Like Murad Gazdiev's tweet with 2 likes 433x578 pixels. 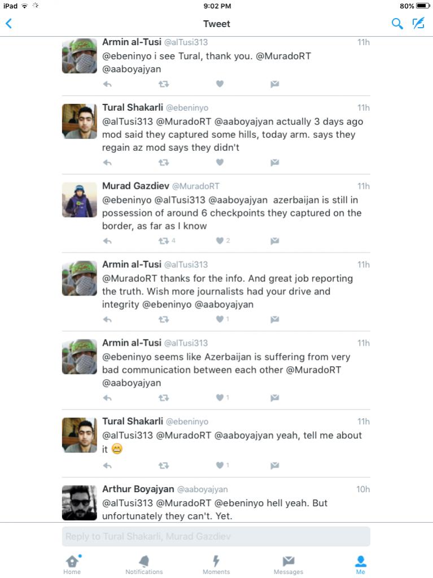point(220,241)
